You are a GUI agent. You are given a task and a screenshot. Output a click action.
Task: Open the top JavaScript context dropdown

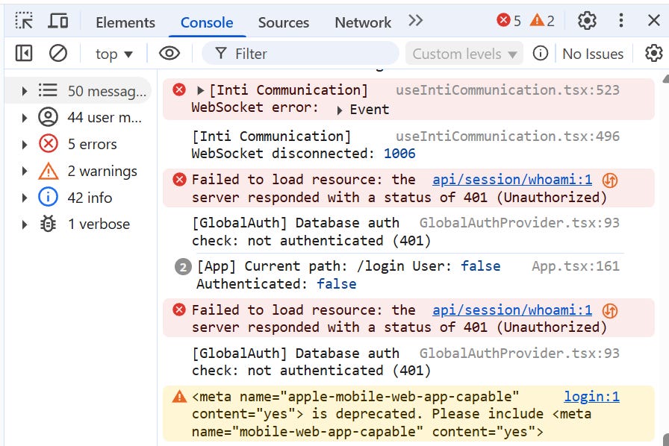click(114, 54)
